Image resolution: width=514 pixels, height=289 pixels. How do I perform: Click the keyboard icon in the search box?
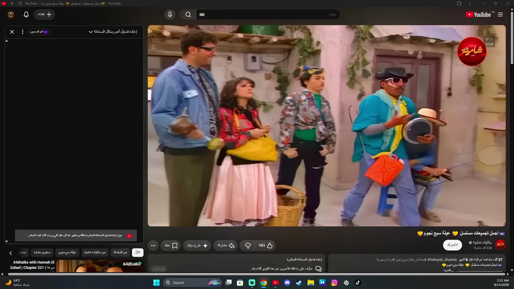click(x=202, y=14)
